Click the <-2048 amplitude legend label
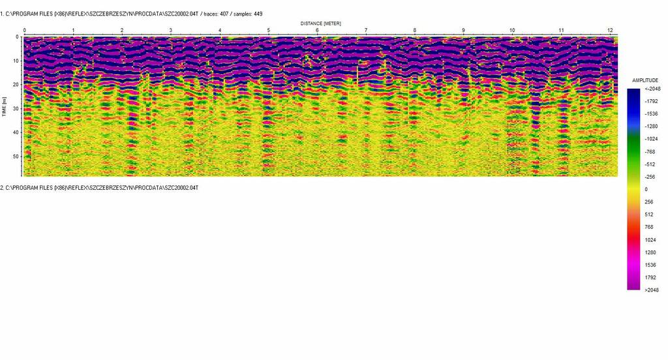Screen dimensions: 668x360 click(x=652, y=89)
